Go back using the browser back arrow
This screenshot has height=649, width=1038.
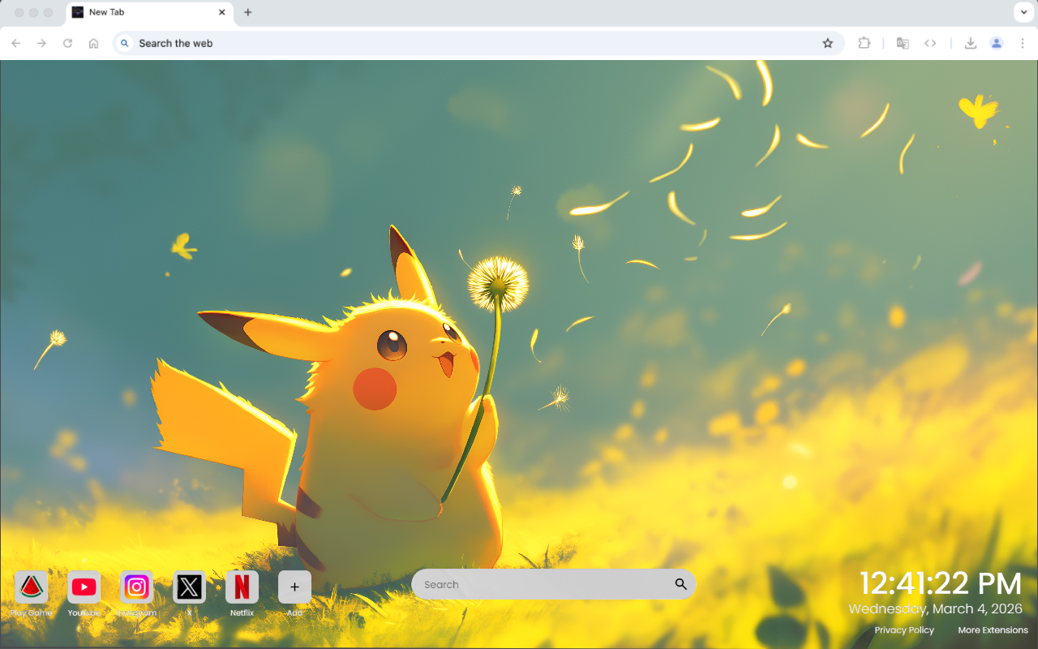(16, 43)
